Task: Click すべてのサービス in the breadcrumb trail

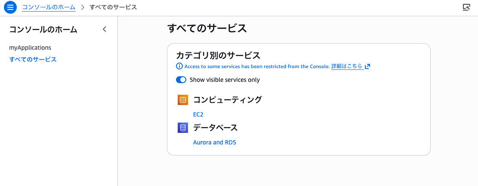Action: point(114,7)
